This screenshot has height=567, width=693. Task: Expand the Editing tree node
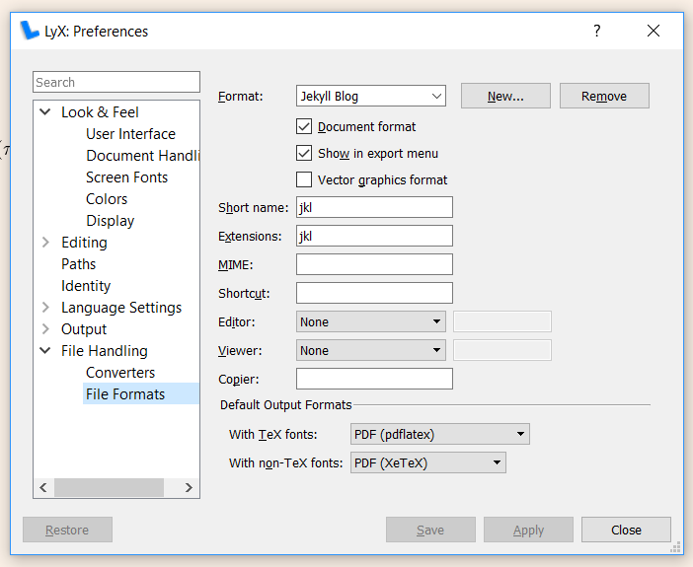pyautogui.click(x=45, y=242)
